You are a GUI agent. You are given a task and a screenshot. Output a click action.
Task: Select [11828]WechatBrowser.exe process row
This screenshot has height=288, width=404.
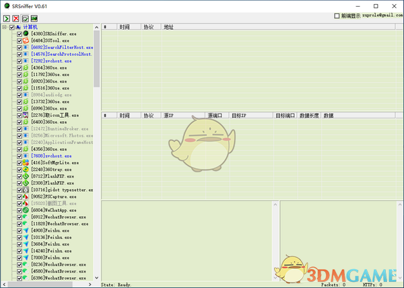point(60,223)
